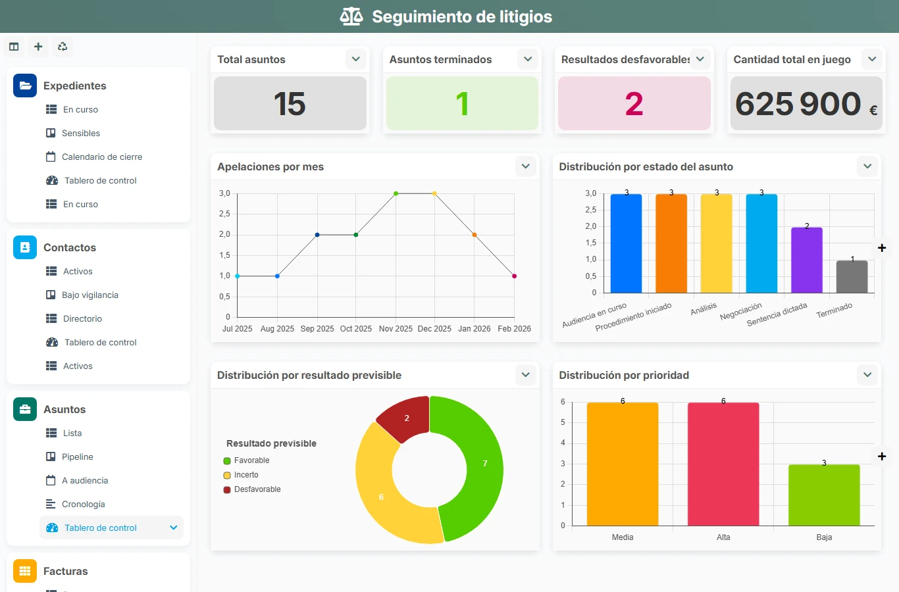This screenshot has height=592, width=899.
Task: Open the Asuntos terminados card dropdown
Action: 528,59
